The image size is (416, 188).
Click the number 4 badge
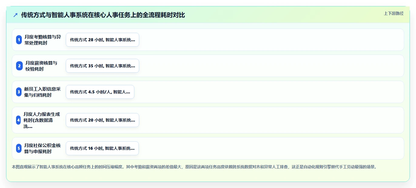[18, 120]
